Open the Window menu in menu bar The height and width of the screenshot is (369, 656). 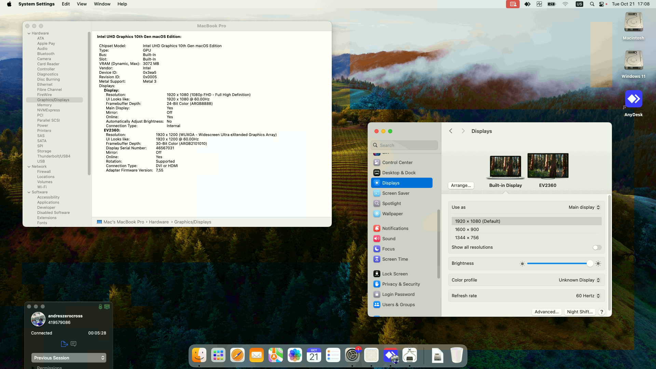point(102,4)
